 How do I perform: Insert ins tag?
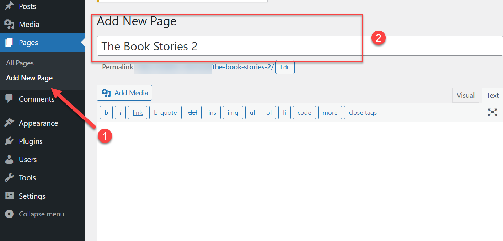212,113
